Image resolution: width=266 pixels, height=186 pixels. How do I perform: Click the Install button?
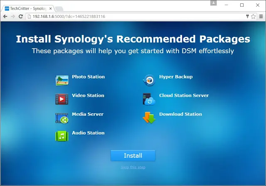[133, 156]
